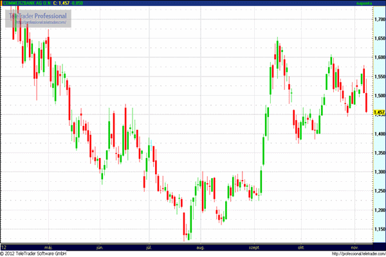Select the 'okt.' month on time axis
This screenshot has height=257, width=386.
[x=300, y=246]
